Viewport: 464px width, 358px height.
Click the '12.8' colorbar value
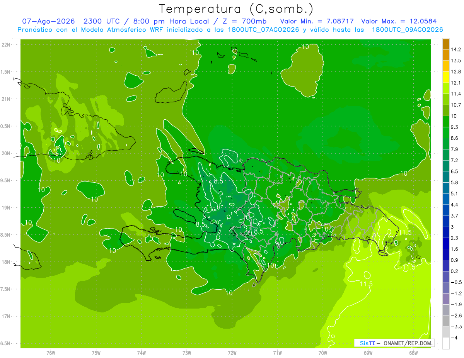[456, 71]
